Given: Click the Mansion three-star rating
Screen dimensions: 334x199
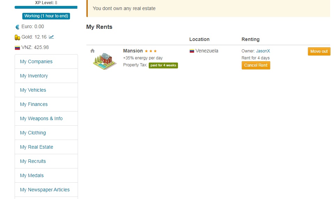Looking at the screenshot, I should click(x=151, y=51).
